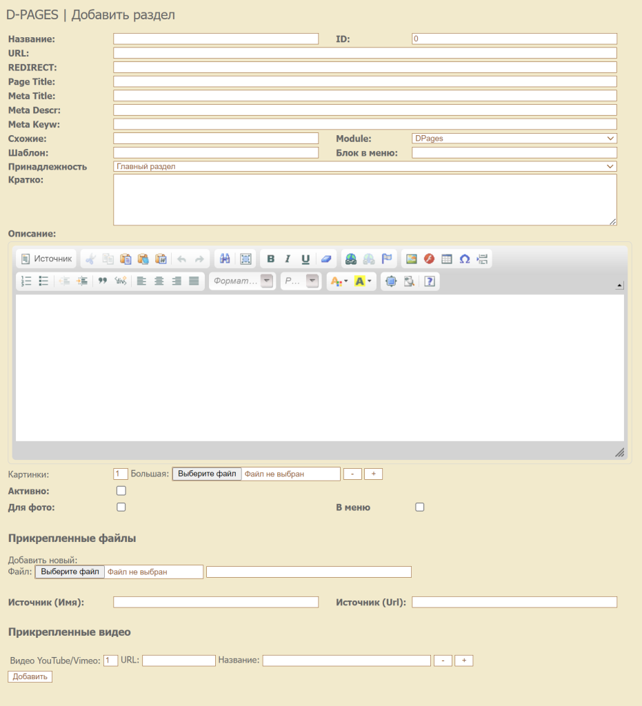
Task: Click the Источник (source) editor button
Action: (46, 259)
